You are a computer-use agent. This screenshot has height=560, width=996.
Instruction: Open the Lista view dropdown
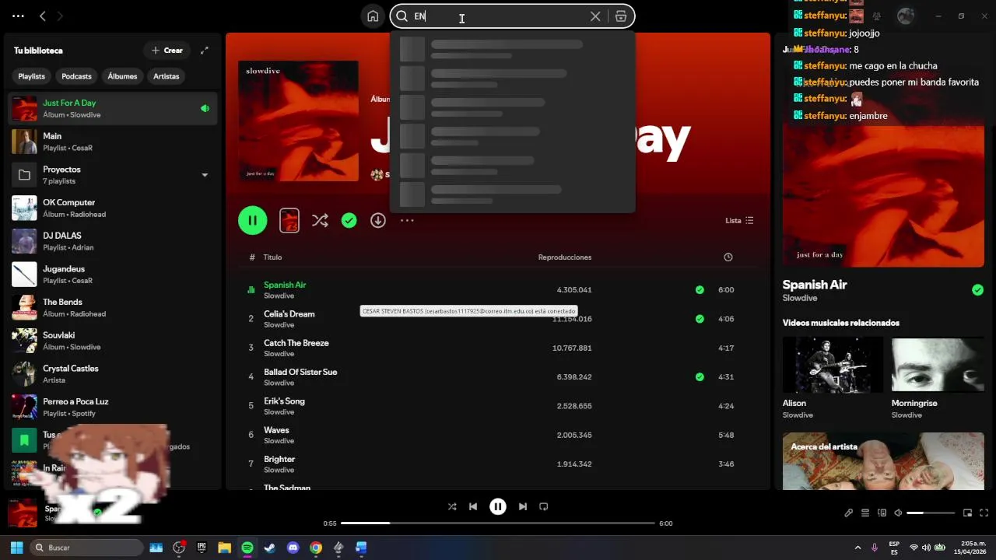[x=739, y=221]
